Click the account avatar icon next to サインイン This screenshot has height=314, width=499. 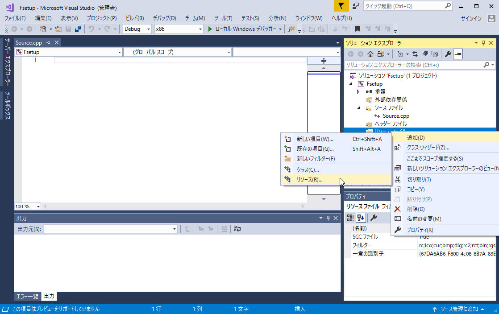click(491, 18)
